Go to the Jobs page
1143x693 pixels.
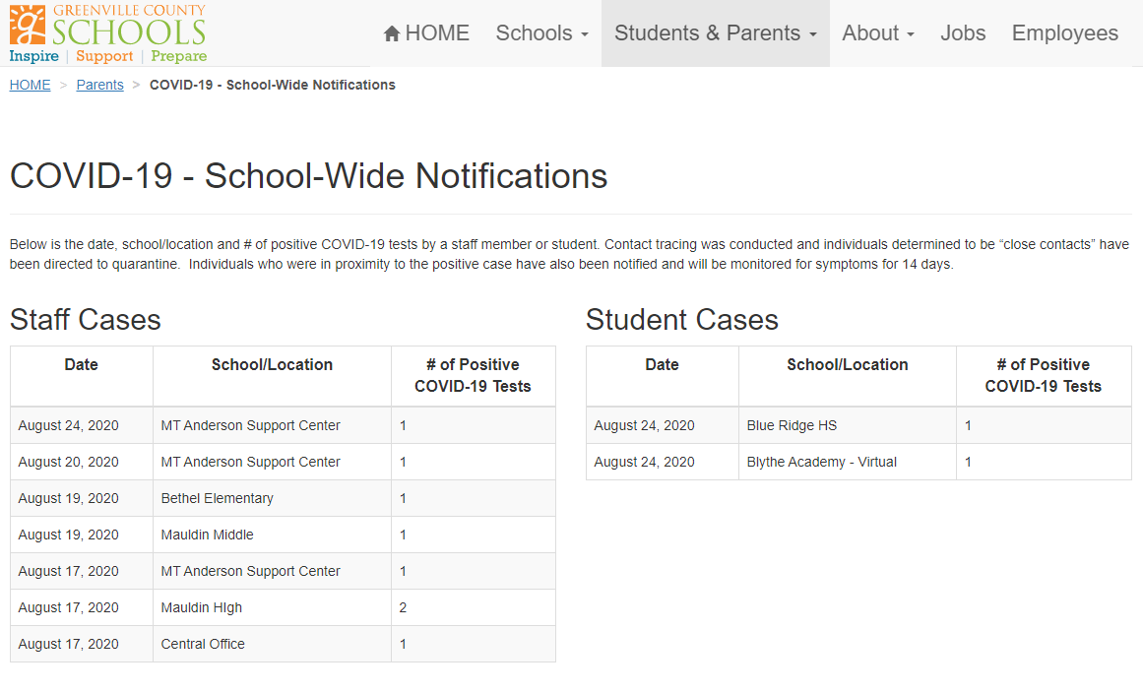point(962,33)
